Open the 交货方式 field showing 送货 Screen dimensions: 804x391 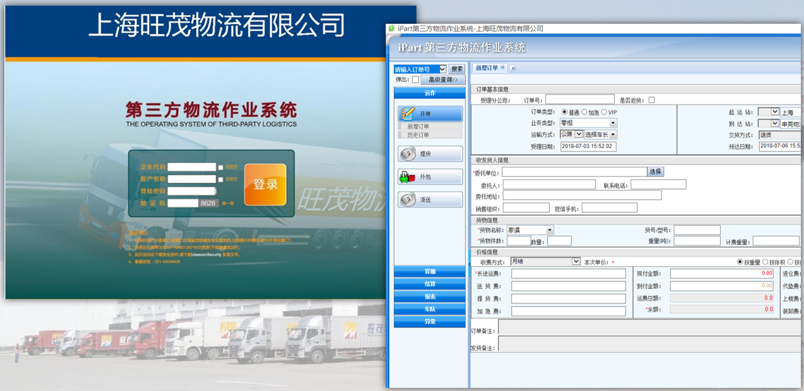[780, 135]
